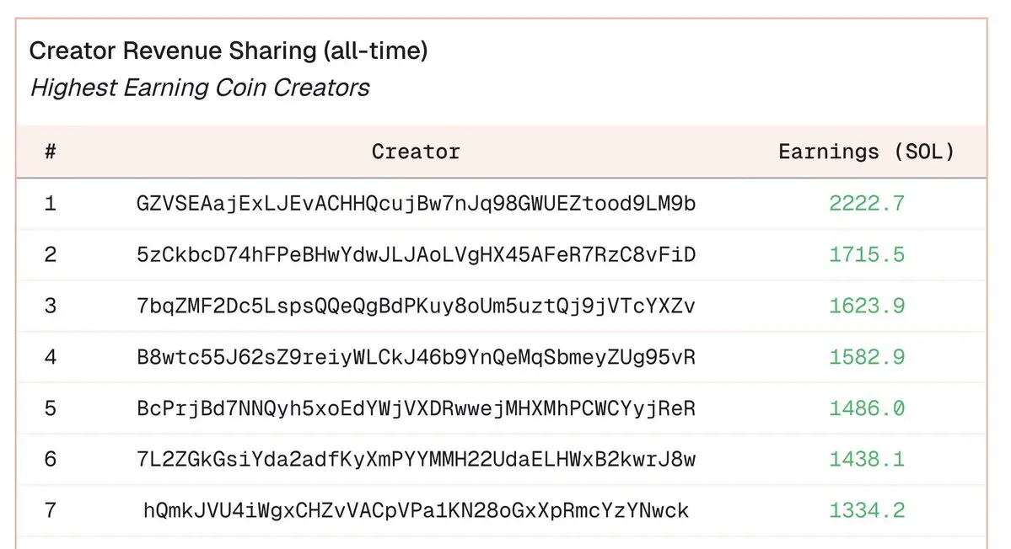The image size is (1011, 549).
Task: Open creator address starting with B8wtc55J
Action: [x=416, y=357]
